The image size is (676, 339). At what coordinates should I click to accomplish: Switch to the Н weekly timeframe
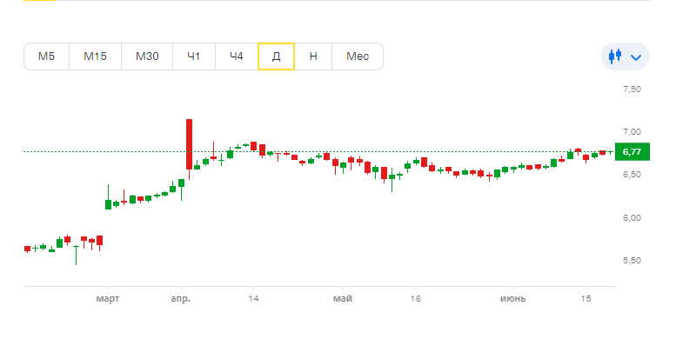[x=313, y=56]
